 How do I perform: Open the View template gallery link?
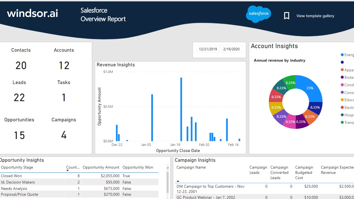pos(315,16)
